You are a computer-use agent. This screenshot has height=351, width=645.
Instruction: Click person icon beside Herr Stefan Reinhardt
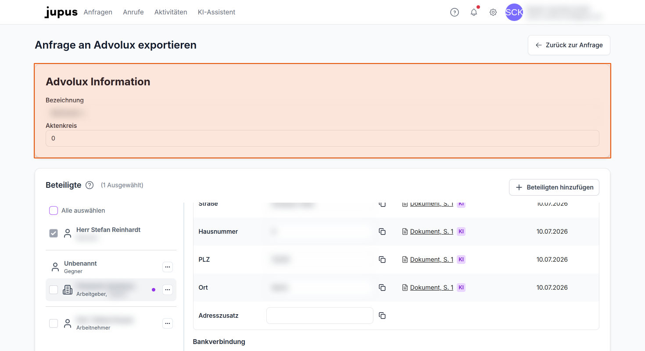point(67,233)
